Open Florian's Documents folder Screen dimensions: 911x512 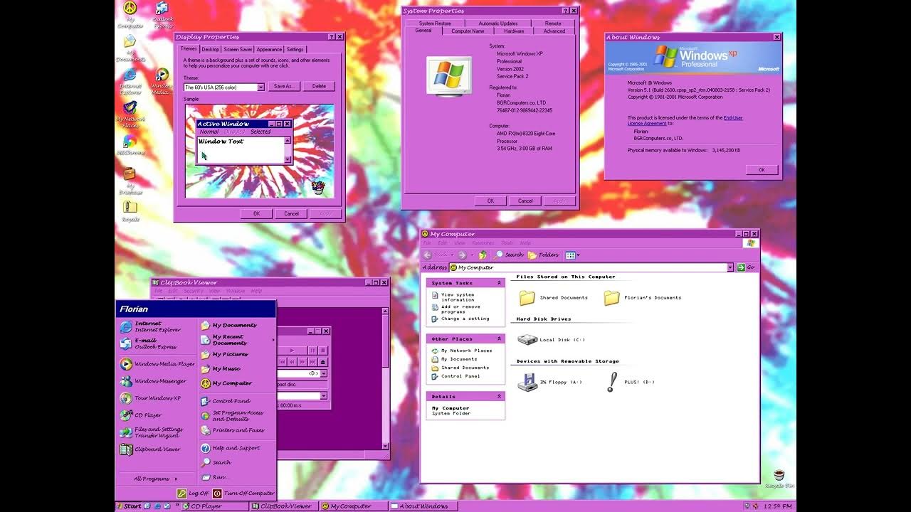point(643,298)
